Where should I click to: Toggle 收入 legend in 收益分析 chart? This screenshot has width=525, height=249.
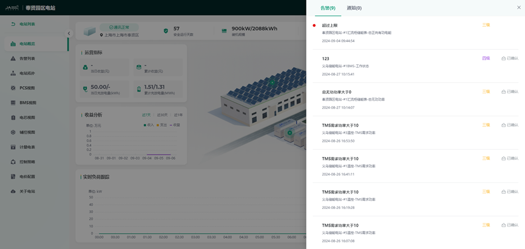click(147, 125)
